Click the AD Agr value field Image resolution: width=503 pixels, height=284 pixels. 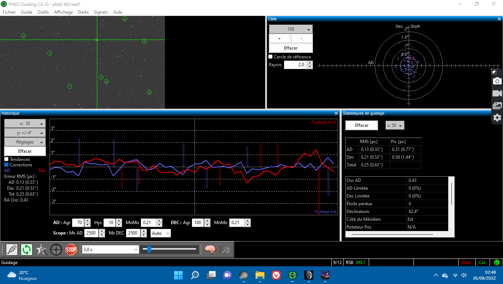coord(78,223)
